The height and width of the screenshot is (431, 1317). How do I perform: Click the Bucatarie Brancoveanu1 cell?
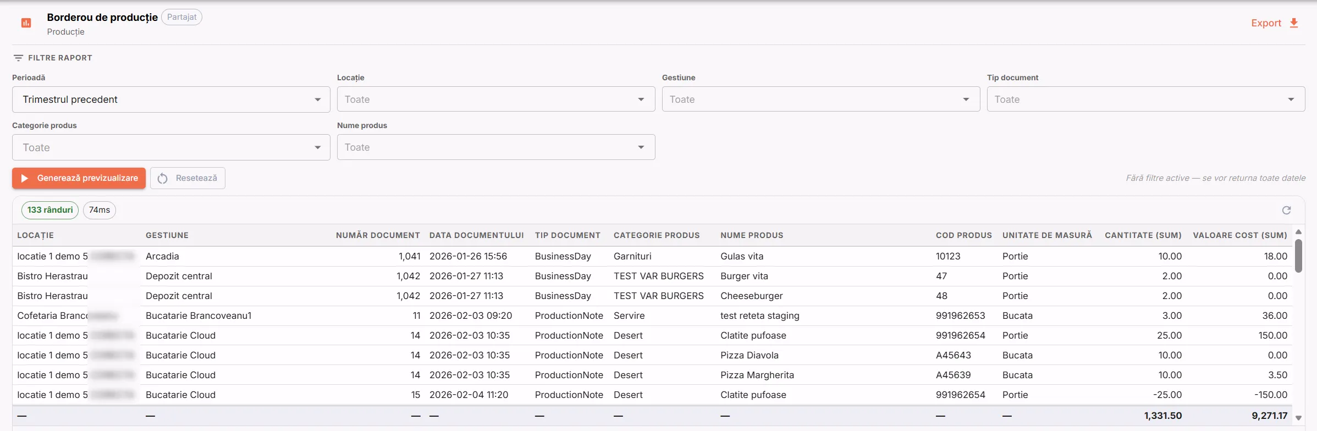tap(199, 316)
